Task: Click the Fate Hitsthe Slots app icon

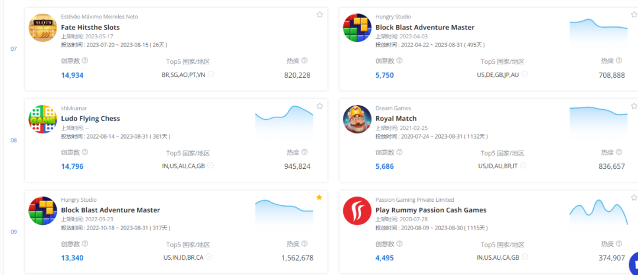Action: coord(43,28)
